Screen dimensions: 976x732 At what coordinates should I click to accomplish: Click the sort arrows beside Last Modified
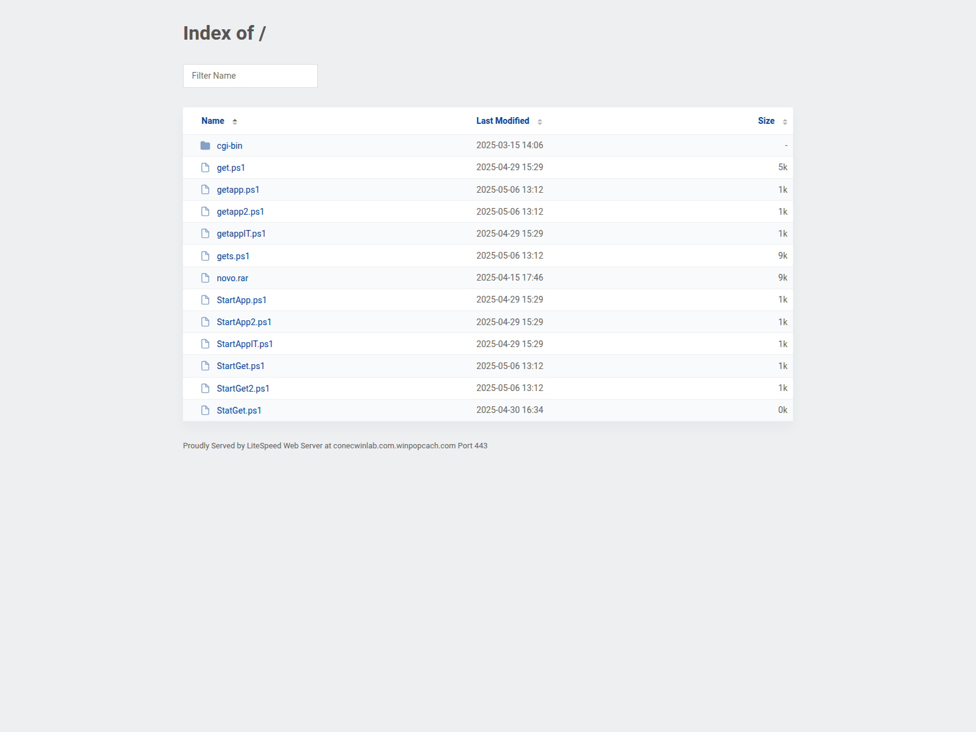click(539, 121)
